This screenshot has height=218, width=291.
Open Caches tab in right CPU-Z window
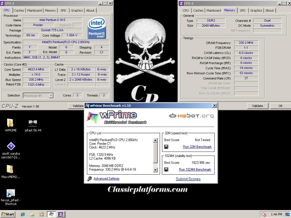pyautogui.click(x=198, y=11)
